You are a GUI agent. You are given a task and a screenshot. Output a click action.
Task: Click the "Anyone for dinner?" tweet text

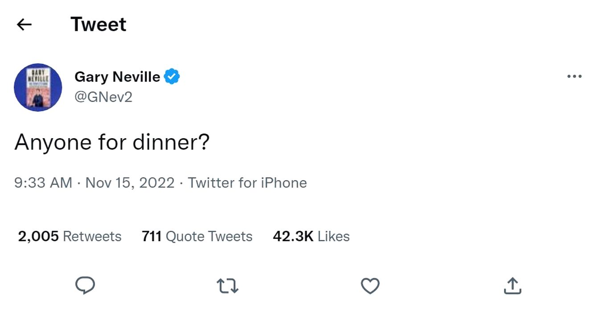112,143
